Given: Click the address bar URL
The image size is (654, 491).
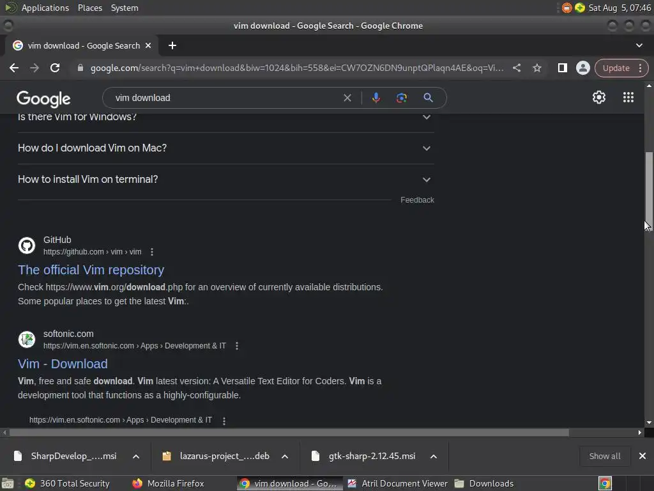Looking at the screenshot, I should (x=297, y=68).
